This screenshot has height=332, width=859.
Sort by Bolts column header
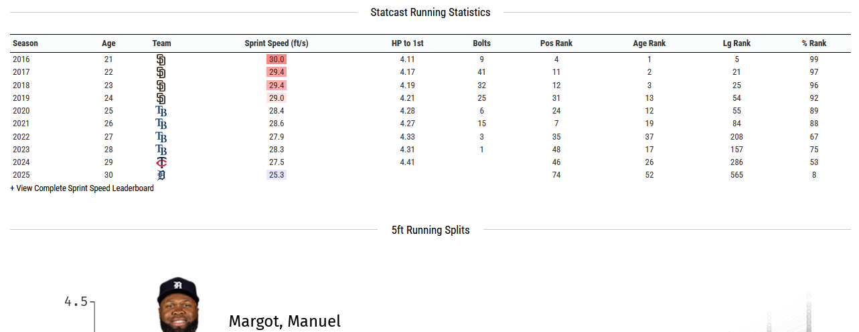coord(481,43)
